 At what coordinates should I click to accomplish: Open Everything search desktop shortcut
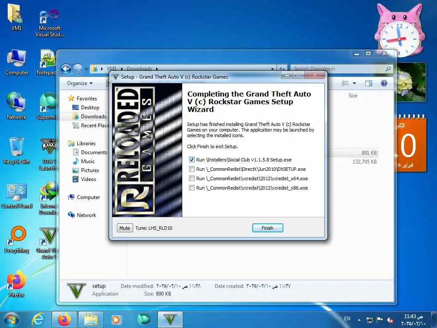(17, 240)
